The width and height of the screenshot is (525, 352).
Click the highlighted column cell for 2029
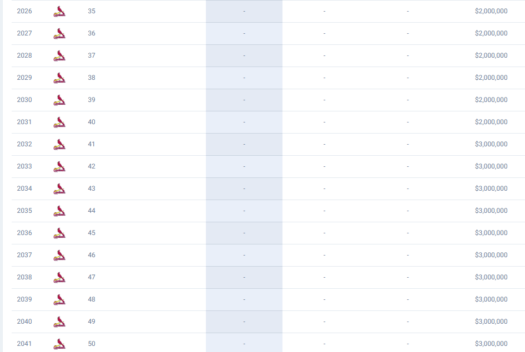(244, 78)
